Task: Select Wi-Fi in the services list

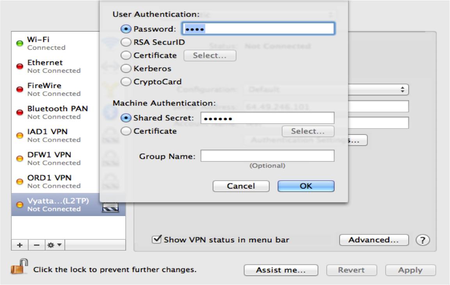Action: pos(55,43)
